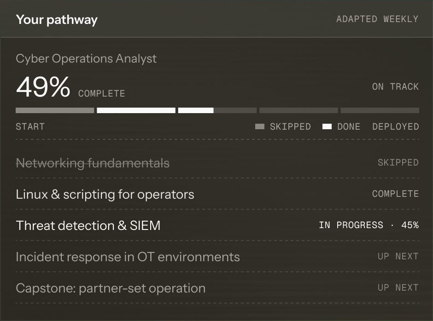Click 'IN PROGRESS · 45%' status
The height and width of the screenshot is (321, 433).
point(369,225)
